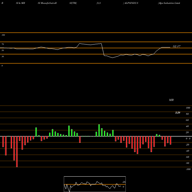Screen dimensions: 192x192
Task: Click the 100 label on left RSI axis
Action: [3, 35]
